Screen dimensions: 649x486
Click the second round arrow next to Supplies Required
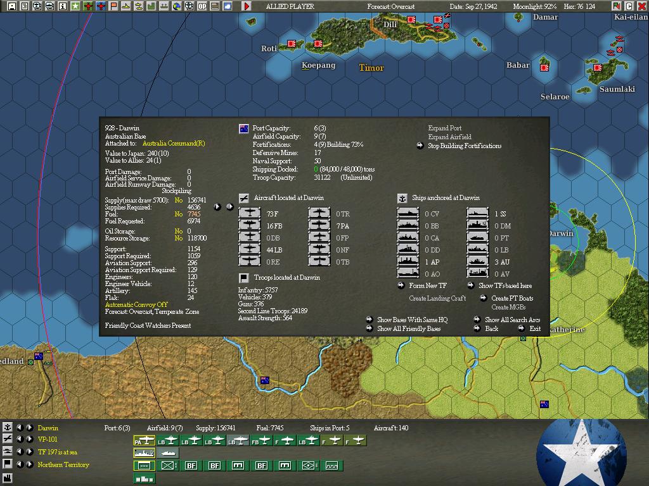point(229,207)
